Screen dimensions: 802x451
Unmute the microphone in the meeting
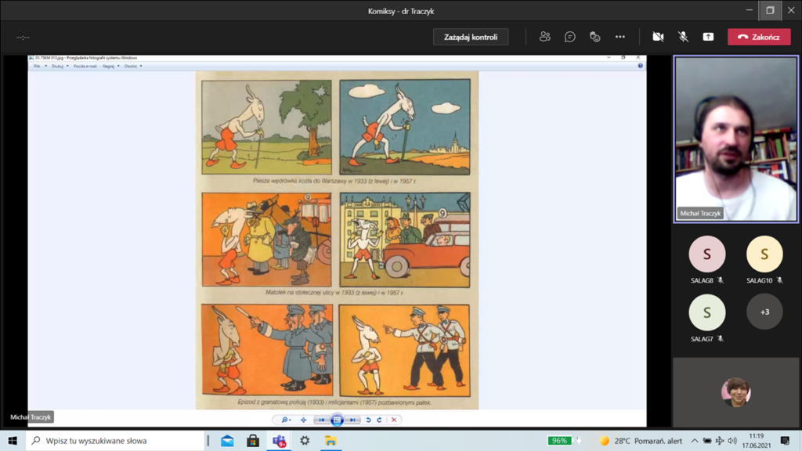click(x=683, y=37)
